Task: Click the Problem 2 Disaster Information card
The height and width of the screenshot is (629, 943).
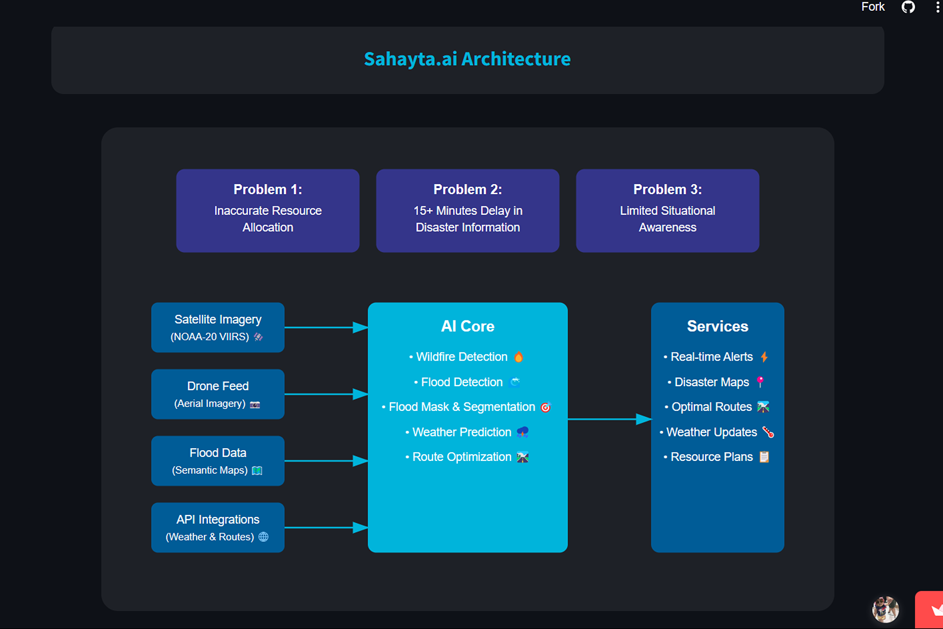Action: pyautogui.click(x=468, y=211)
